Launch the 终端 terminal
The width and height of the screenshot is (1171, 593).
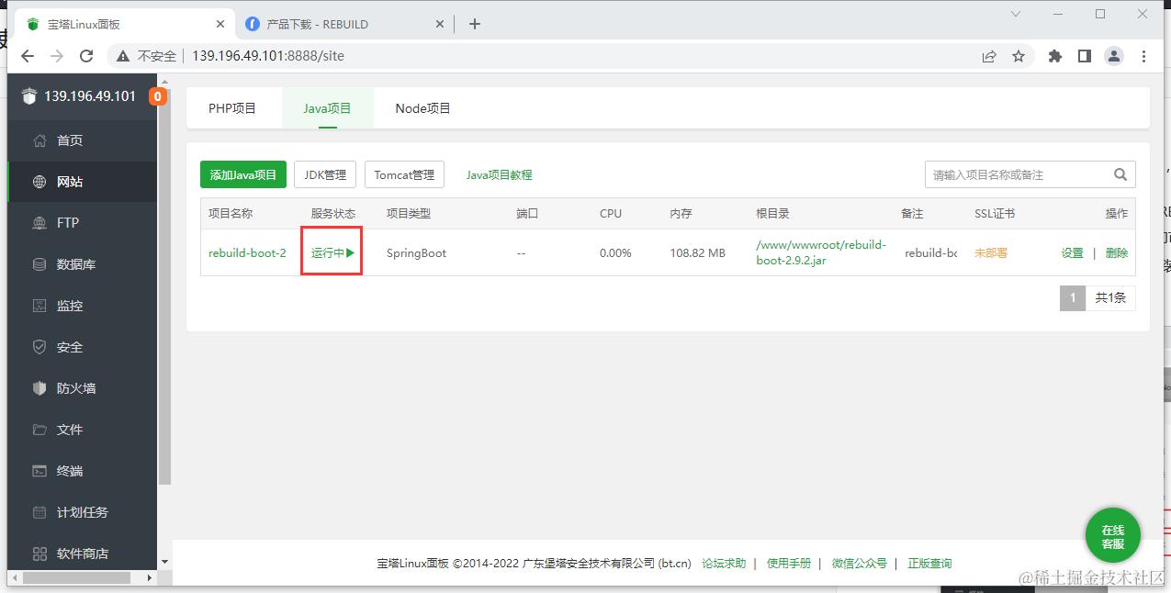(x=69, y=470)
